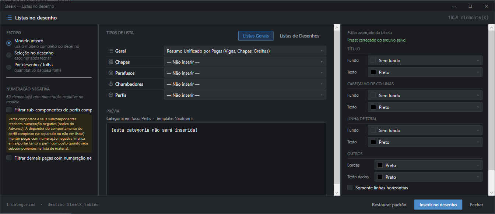Open Cabeçalho de colunas Texto dropdown
The width and height of the screenshot is (495, 214).
425,107
